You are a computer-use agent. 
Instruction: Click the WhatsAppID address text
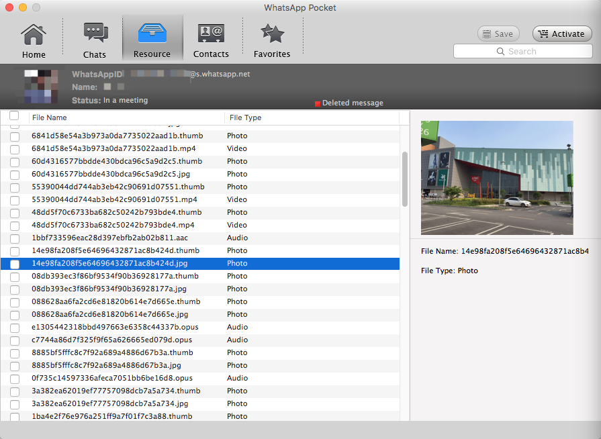coord(160,74)
